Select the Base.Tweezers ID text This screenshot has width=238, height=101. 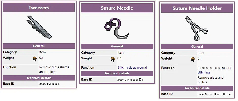[49, 84]
